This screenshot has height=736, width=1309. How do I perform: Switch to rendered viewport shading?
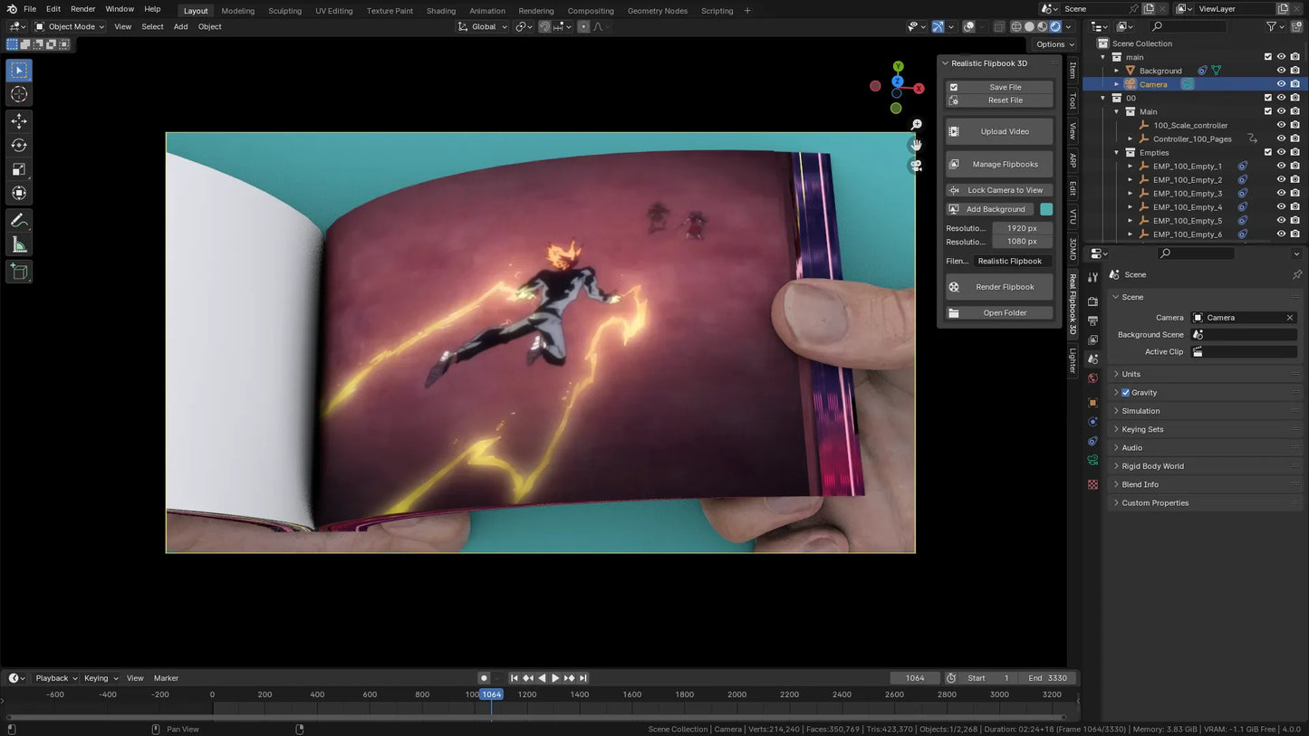click(x=1055, y=26)
